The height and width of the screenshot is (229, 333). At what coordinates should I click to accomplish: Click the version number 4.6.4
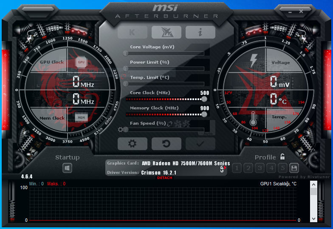26,176
